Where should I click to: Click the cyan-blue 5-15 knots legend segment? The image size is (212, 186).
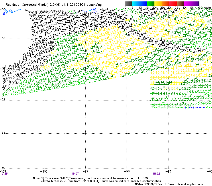[140, 3]
